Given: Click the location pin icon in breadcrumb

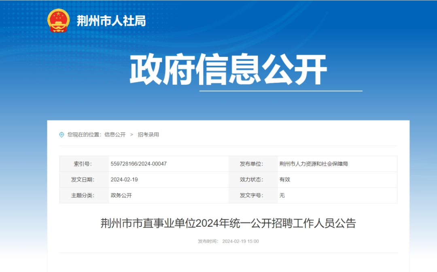Looking at the screenshot, I should click(62, 134).
